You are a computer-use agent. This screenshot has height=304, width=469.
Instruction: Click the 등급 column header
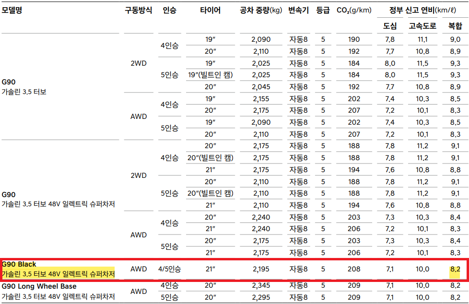pyautogui.click(x=323, y=11)
